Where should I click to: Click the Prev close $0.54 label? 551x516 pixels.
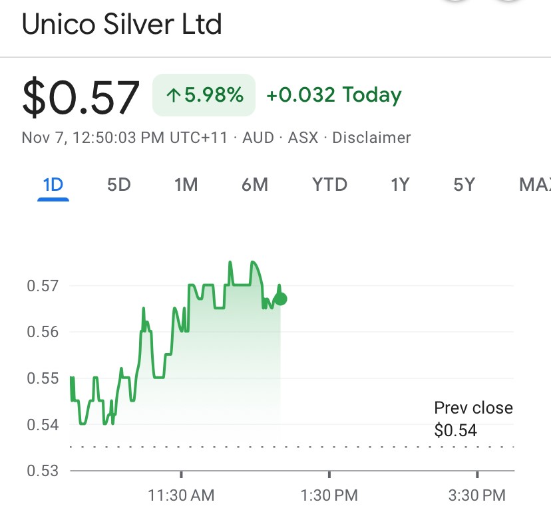tap(472, 419)
